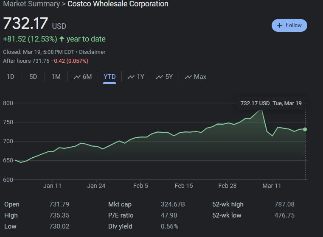Switch to the 6M chart range
Viewport: 323px width, 237px height.
[83, 77]
